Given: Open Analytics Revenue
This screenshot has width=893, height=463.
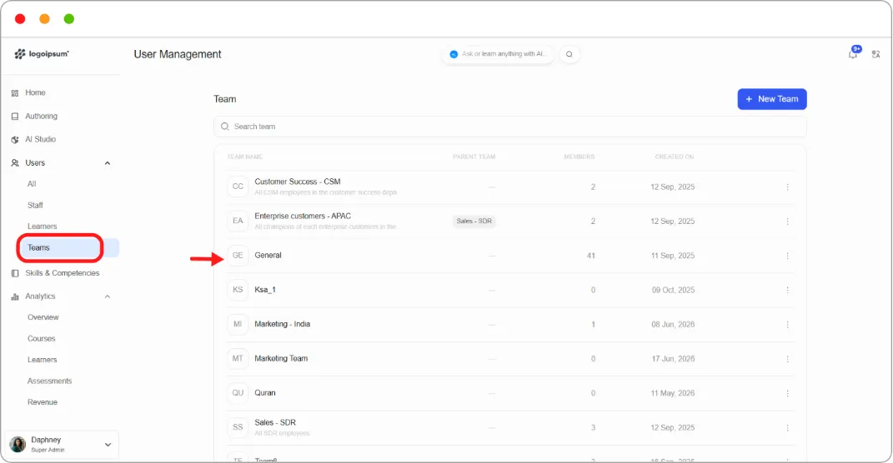Looking at the screenshot, I should [x=43, y=402].
